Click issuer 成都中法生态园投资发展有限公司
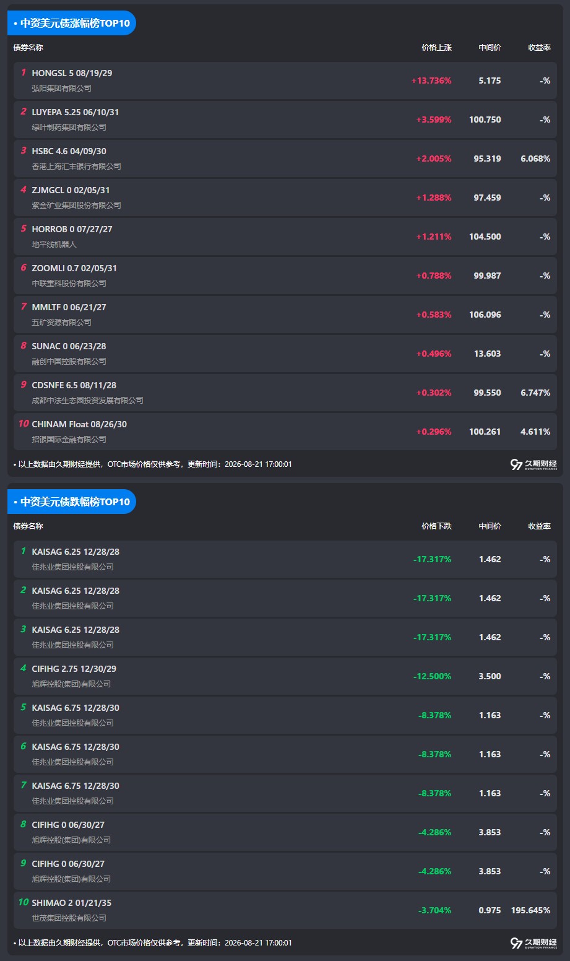The height and width of the screenshot is (961, 570). coord(87,401)
